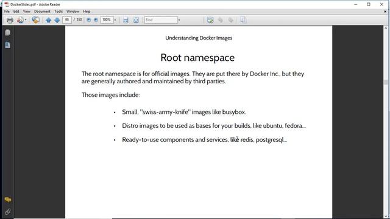Open the Help menu
This screenshot has width=390, height=219.
pos(87,12)
